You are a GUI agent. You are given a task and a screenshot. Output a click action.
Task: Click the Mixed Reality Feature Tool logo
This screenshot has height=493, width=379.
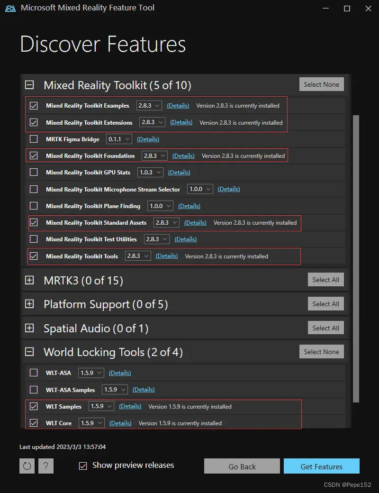coord(10,8)
